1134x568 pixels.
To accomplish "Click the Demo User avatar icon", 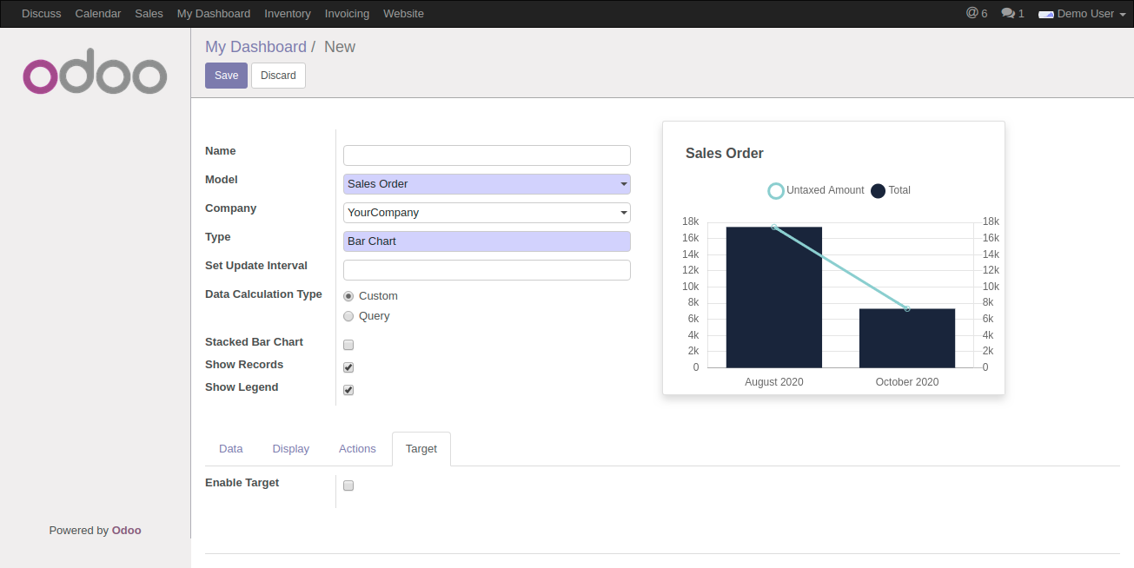I will tap(1045, 14).
